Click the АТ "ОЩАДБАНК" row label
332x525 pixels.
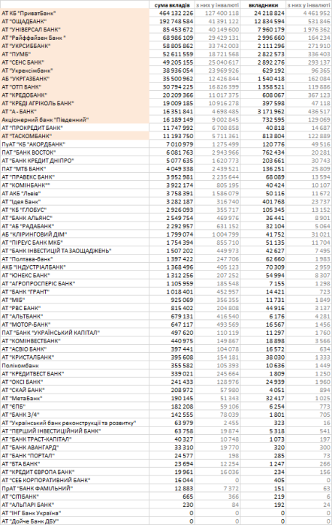(75, 22)
